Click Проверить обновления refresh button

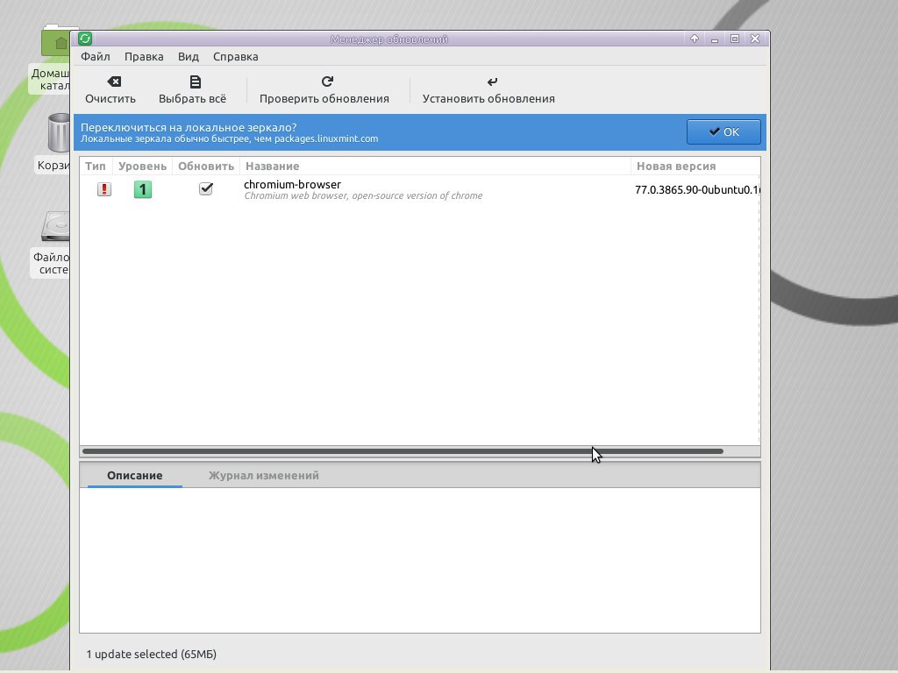(324, 90)
